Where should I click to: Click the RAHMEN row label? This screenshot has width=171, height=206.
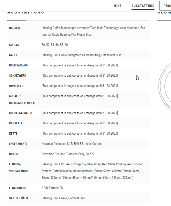14,28
